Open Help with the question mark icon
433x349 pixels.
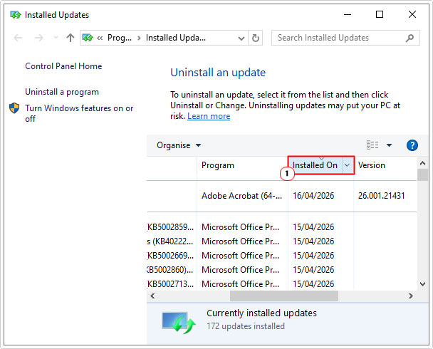(412, 145)
